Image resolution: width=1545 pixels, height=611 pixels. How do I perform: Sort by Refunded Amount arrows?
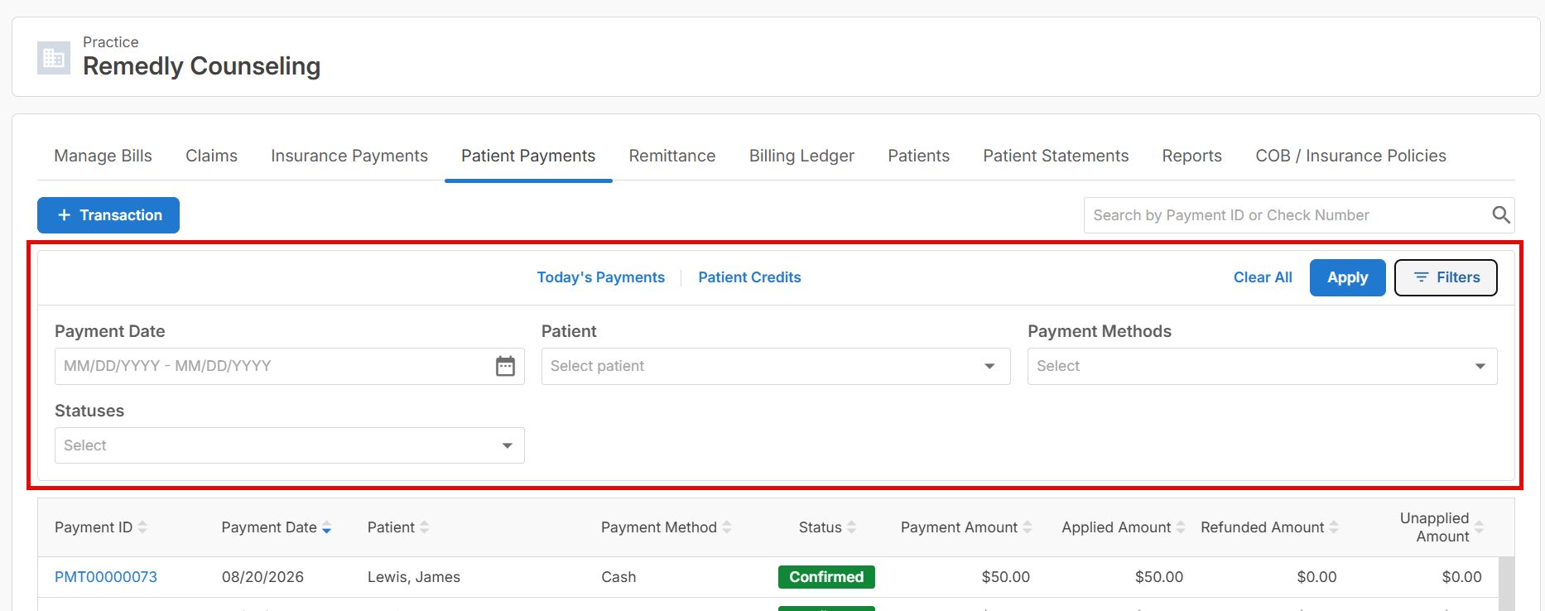(1334, 527)
